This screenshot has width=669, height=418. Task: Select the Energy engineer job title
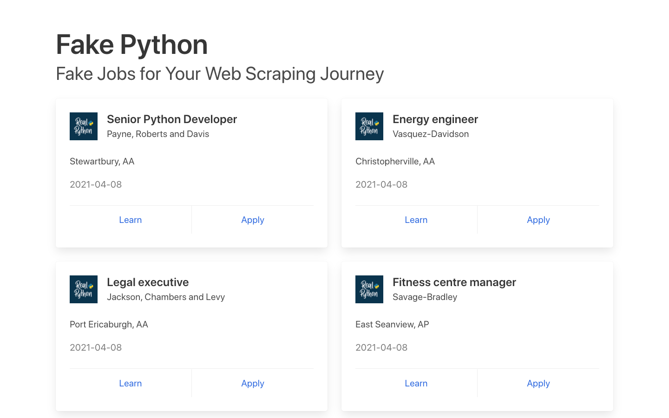click(x=435, y=119)
